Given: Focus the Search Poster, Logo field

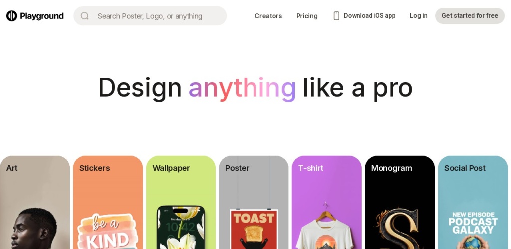Looking at the screenshot, I should [x=150, y=16].
